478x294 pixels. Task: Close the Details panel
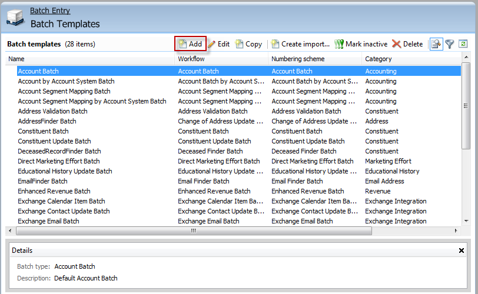tap(462, 250)
